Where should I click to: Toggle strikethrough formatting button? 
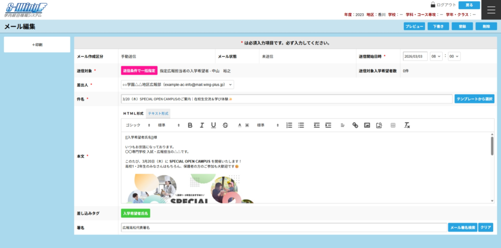click(x=225, y=125)
